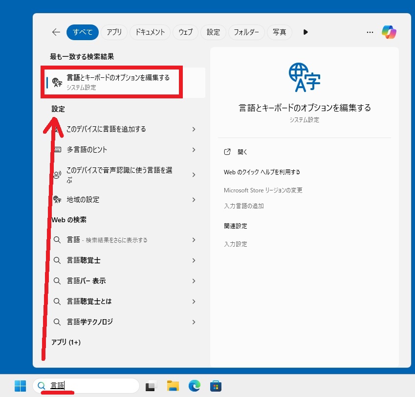Open Microsoft Store リージョンの変更 link
Viewport: 415px width, 397px height.
coord(263,190)
